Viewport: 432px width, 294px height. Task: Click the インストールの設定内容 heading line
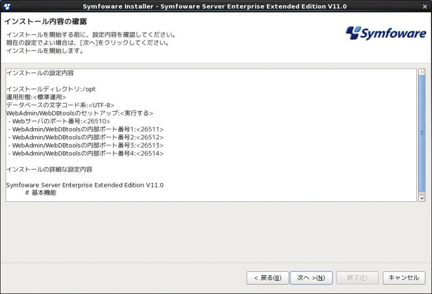(40, 73)
